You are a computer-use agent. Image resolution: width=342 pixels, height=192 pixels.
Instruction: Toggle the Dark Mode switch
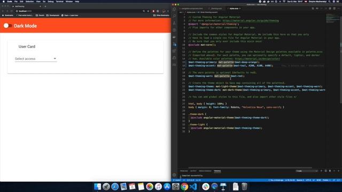click(7, 26)
